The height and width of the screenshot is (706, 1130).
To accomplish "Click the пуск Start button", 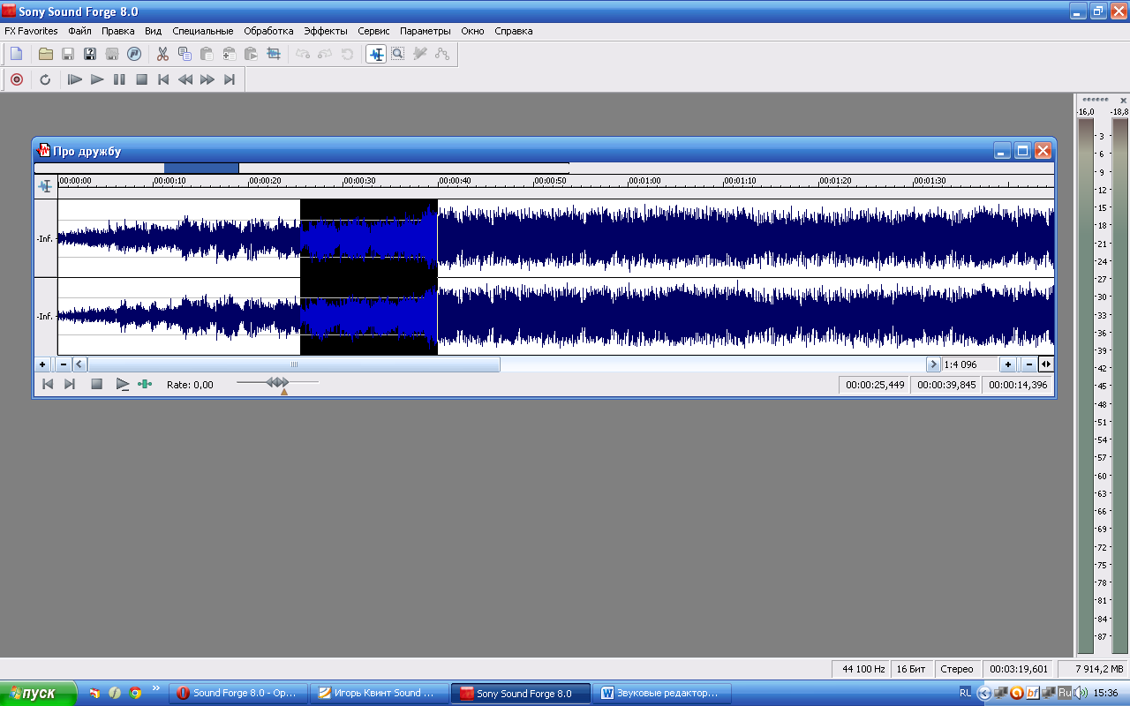I will click(34, 694).
